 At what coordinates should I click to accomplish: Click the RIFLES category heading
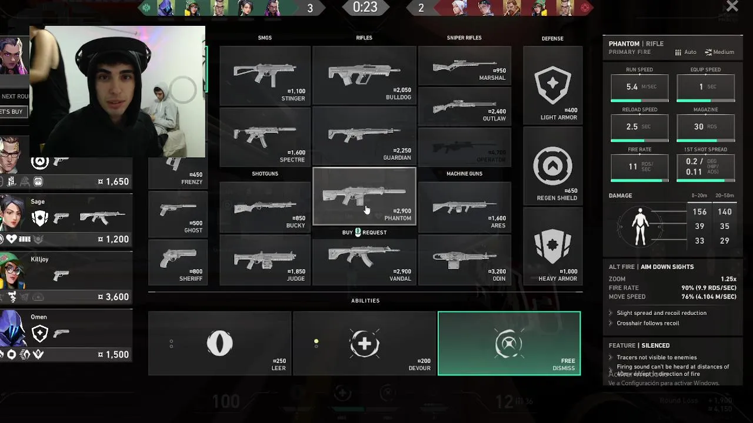(364, 38)
